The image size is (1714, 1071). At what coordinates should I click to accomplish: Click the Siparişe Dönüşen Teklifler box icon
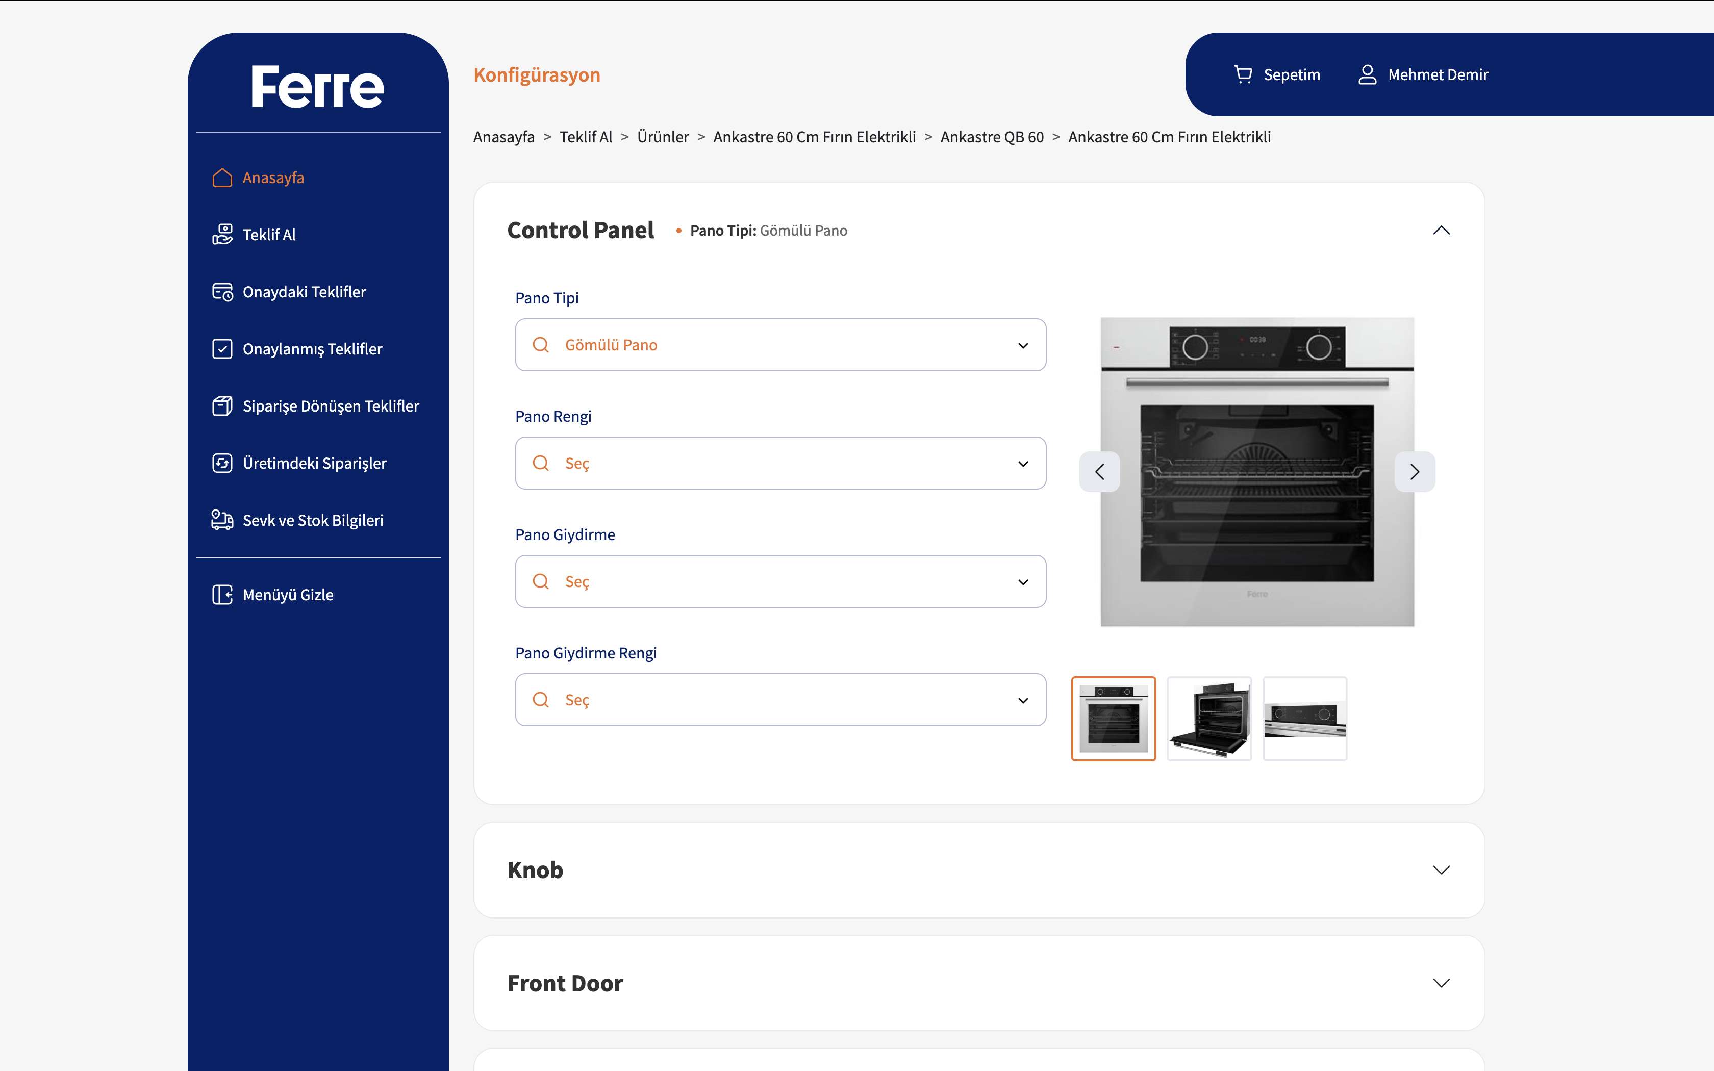pyautogui.click(x=222, y=406)
